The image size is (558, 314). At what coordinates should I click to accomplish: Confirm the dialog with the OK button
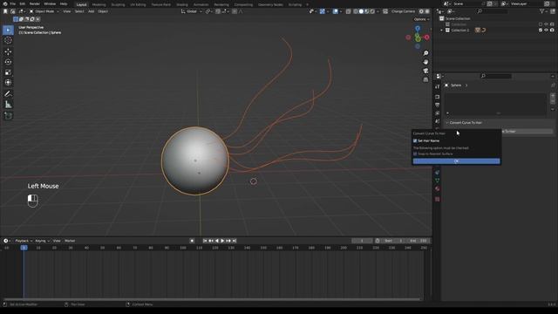click(456, 161)
